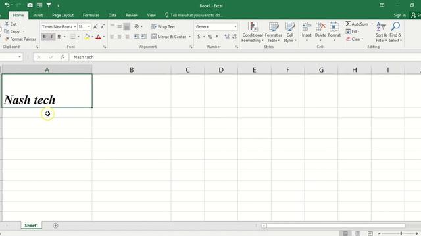This screenshot has width=421, height=236.
Task: Open AutoSum dropdown arrow
Action: [372, 24]
